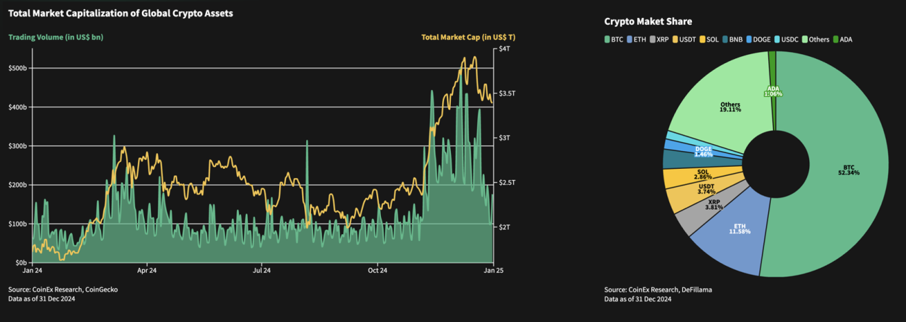Click the Crypto Maket Share chart title
The image size is (906, 322).
(x=648, y=22)
